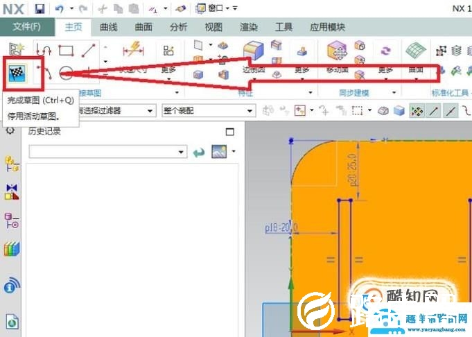Open the web info broadcast sidebar icon
Screen dimensions: 472x337
(x=12, y=286)
